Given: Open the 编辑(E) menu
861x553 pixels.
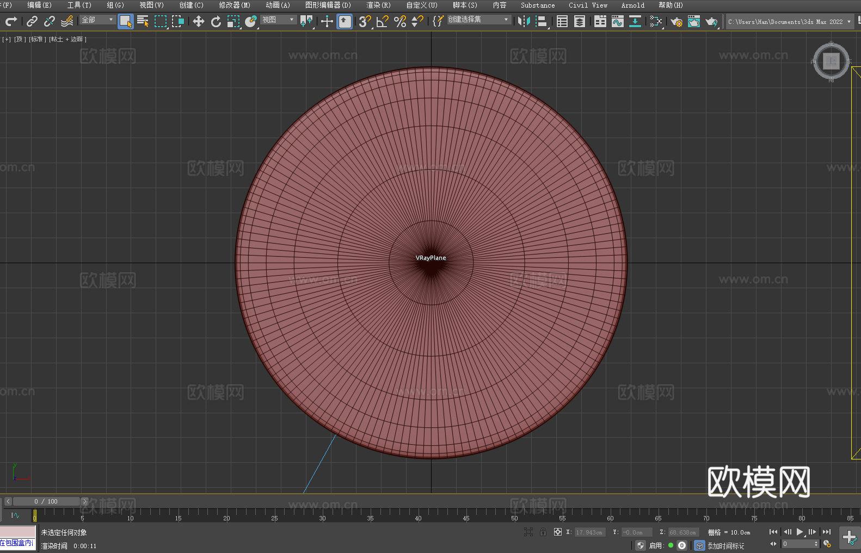Looking at the screenshot, I should tap(39, 5).
